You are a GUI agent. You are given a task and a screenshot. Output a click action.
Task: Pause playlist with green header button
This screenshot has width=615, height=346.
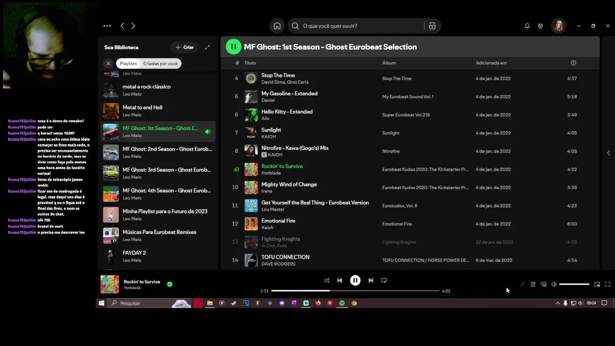tap(234, 47)
